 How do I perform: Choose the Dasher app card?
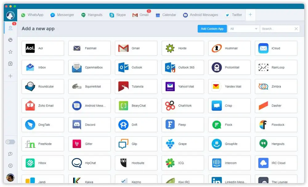pos(276,106)
